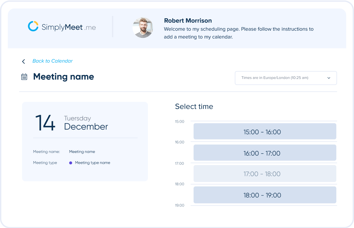Click the Select time heading
This screenshot has width=354, height=228.
tap(194, 106)
